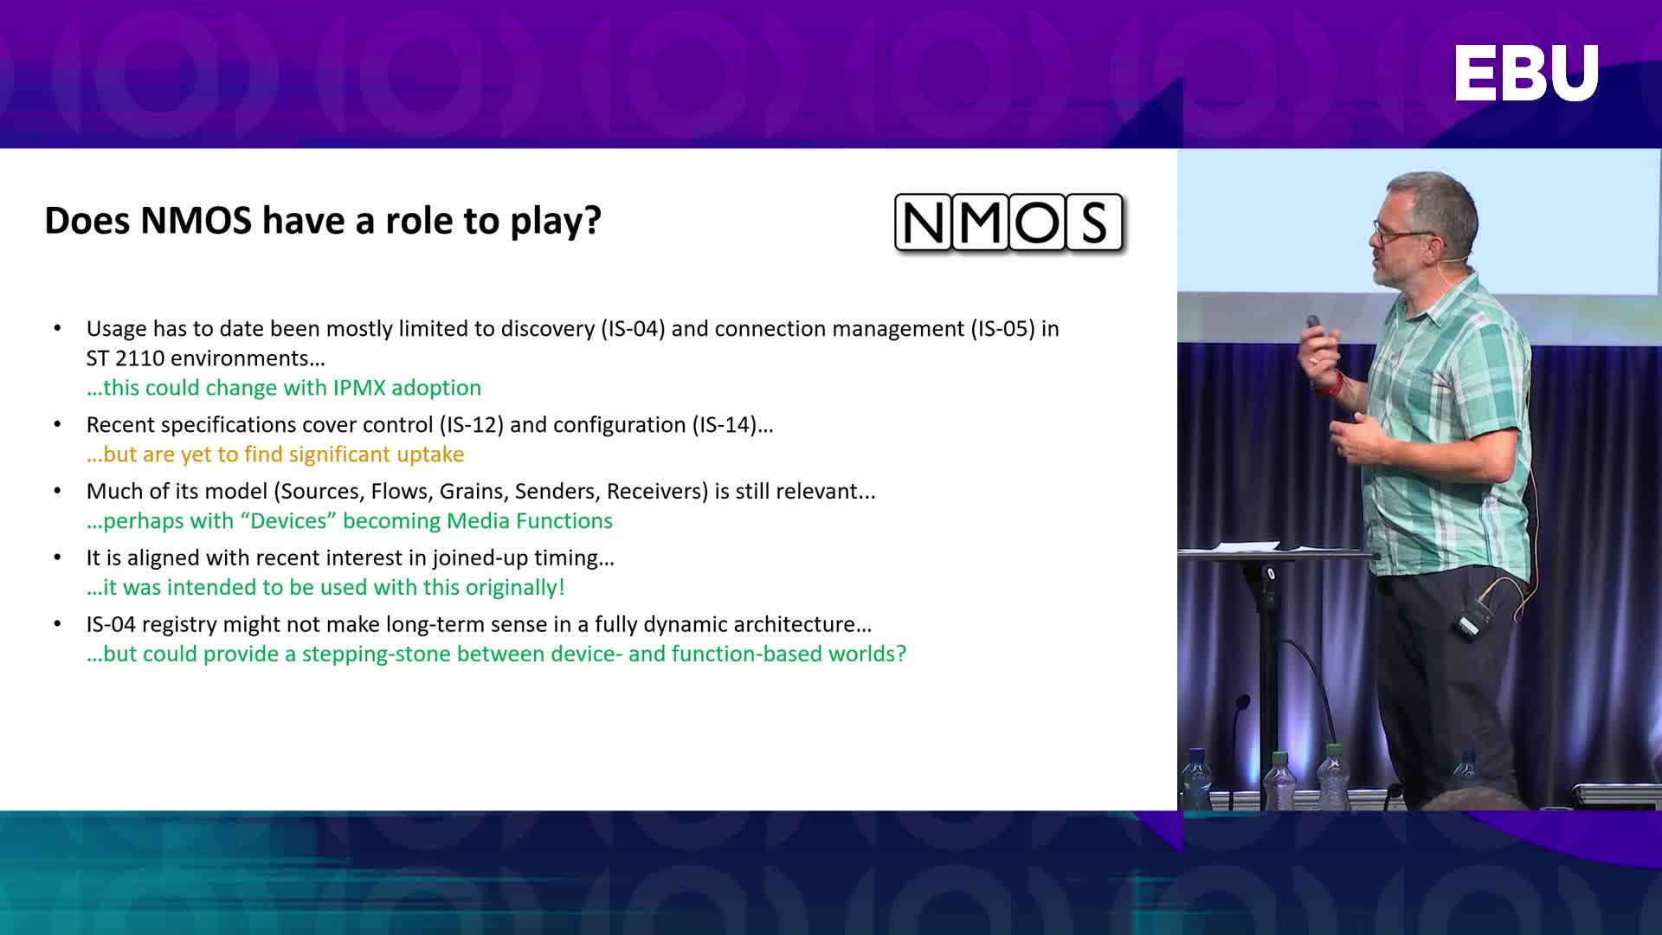The height and width of the screenshot is (935, 1662).
Task: Click the slide title 'Does NMOS have a role to play?'
Action: [x=323, y=221]
